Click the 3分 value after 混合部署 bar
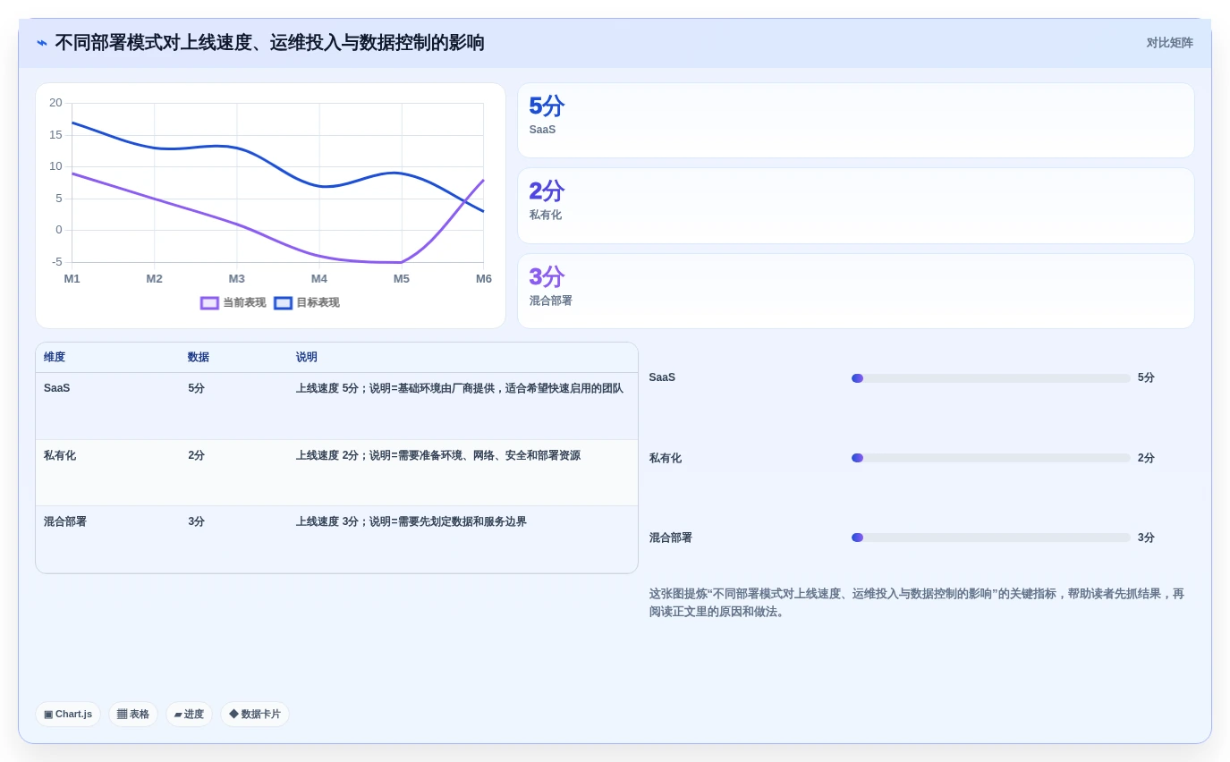 pos(1146,538)
